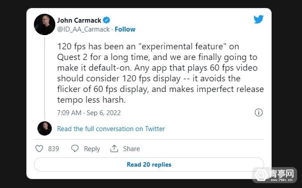Open the @ID_AA_Carmack handle link
The height and width of the screenshot is (188, 302).
(83, 29)
